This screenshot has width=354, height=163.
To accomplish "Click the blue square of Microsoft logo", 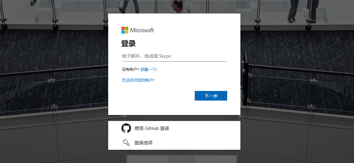I will click(123, 32).
